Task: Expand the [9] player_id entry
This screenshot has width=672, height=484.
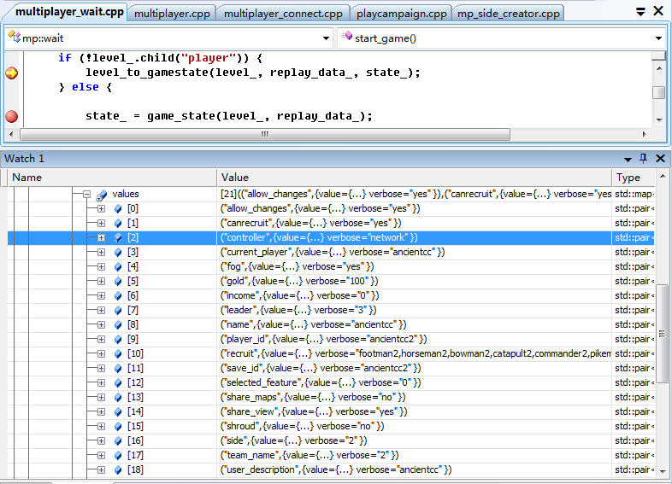Action: click(x=101, y=340)
